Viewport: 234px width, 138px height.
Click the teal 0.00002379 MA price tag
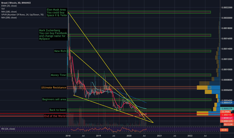click(x=227, y=109)
